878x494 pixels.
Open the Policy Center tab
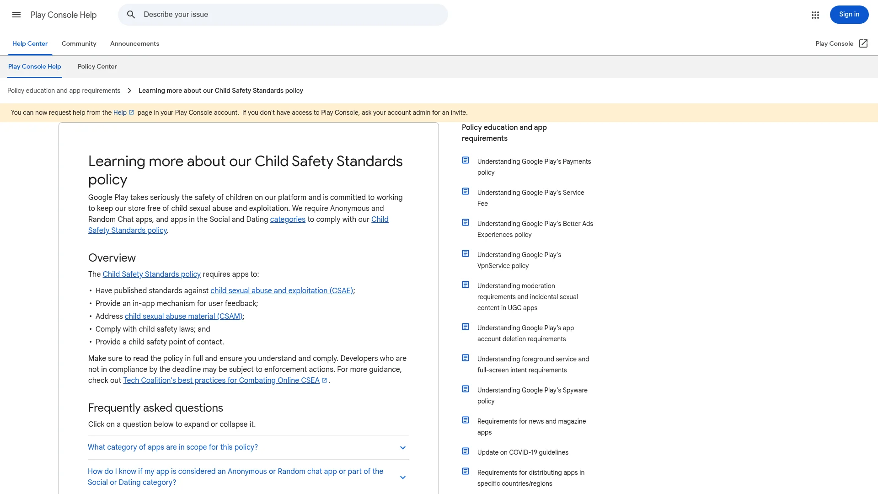coord(97,66)
